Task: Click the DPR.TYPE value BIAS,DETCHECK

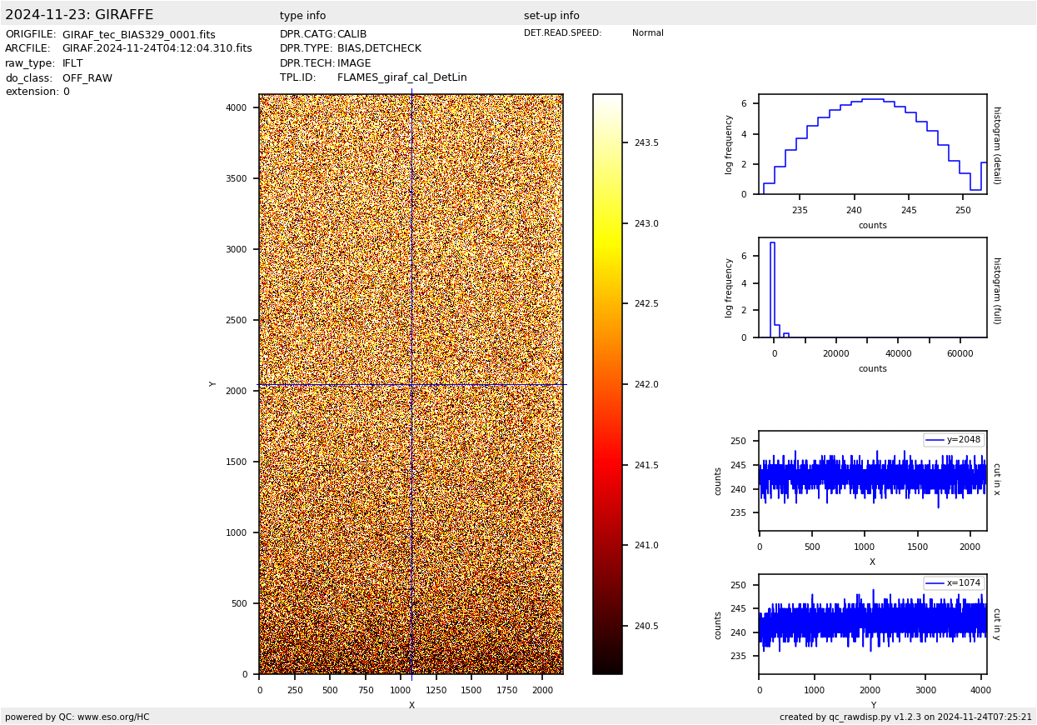Action: click(x=379, y=49)
